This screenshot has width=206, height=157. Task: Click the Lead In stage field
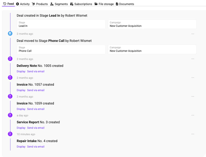pyautogui.click(x=61, y=24)
